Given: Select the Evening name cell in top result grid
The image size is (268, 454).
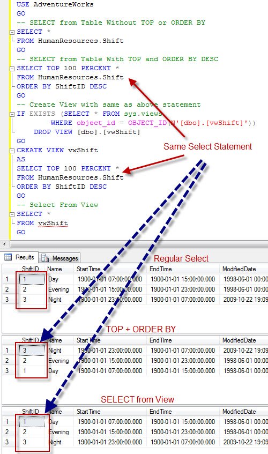Looking at the screenshot, I should coord(58,289).
